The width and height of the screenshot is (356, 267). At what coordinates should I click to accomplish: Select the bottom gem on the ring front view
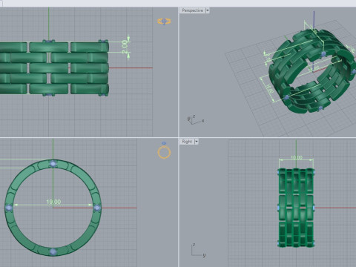(53, 251)
